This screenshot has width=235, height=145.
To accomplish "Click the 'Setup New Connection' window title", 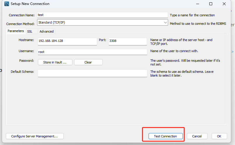I will click(x=30, y=4).
